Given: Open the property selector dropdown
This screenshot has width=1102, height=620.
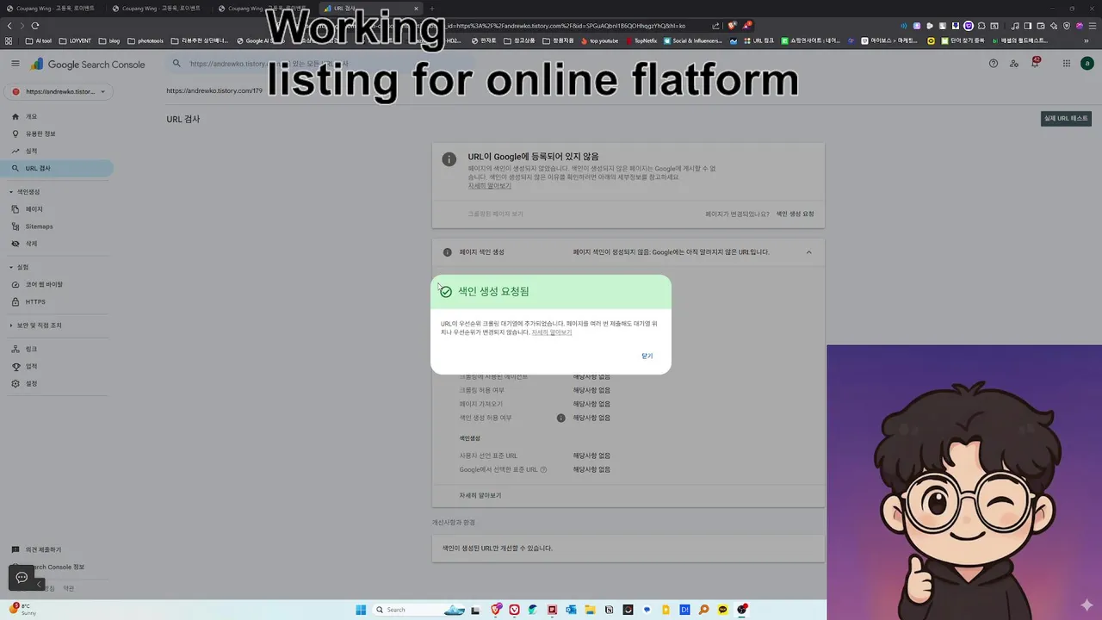Looking at the screenshot, I should (59, 91).
